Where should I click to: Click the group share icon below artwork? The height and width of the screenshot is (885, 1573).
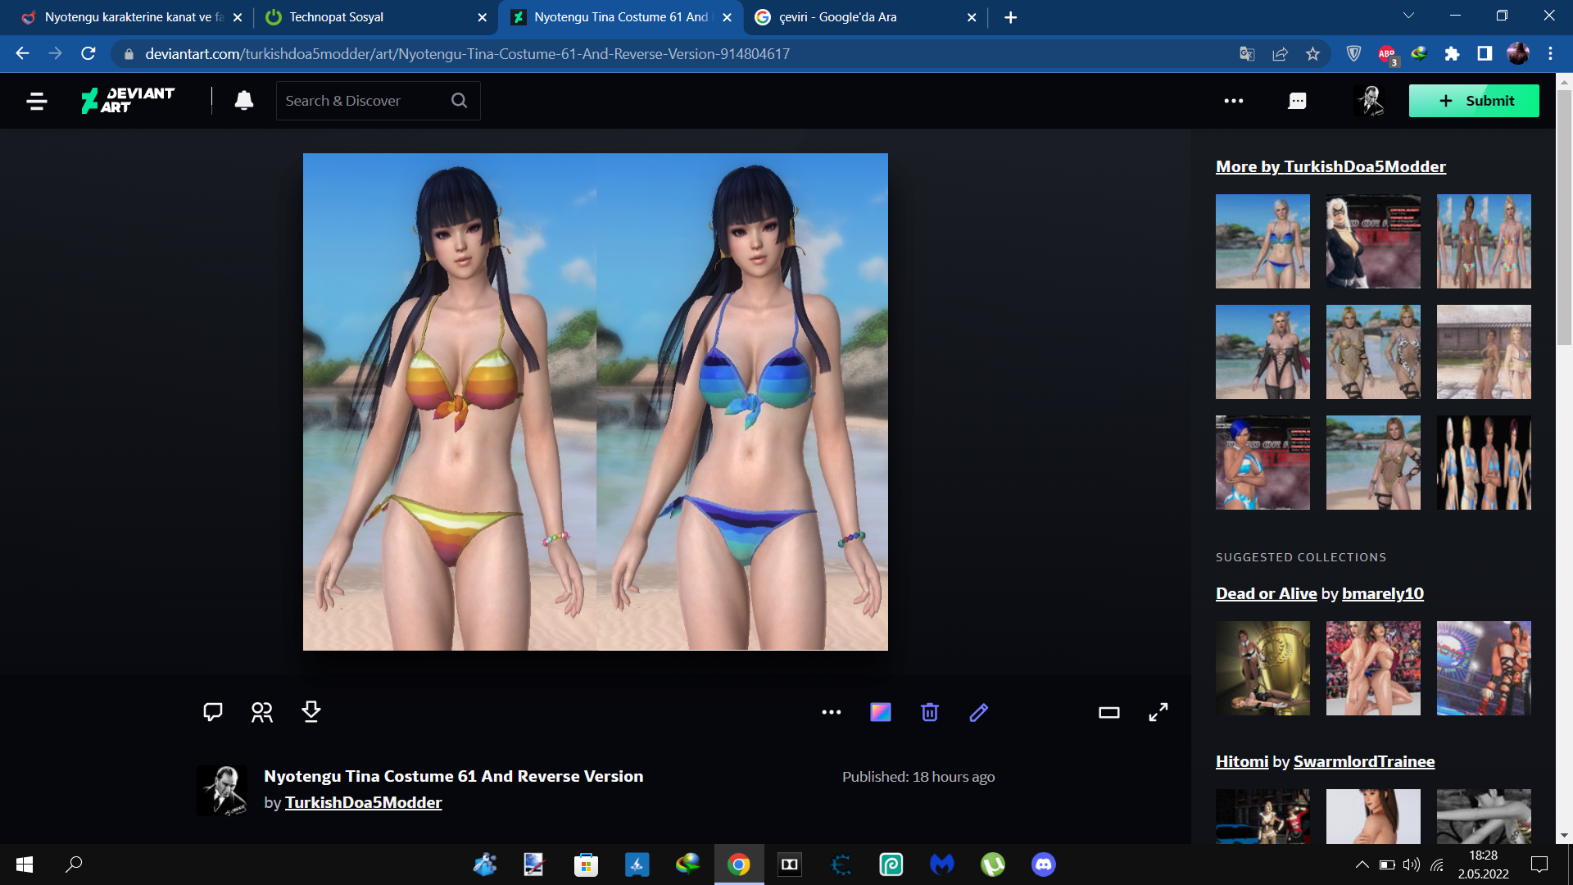[262, 712]
